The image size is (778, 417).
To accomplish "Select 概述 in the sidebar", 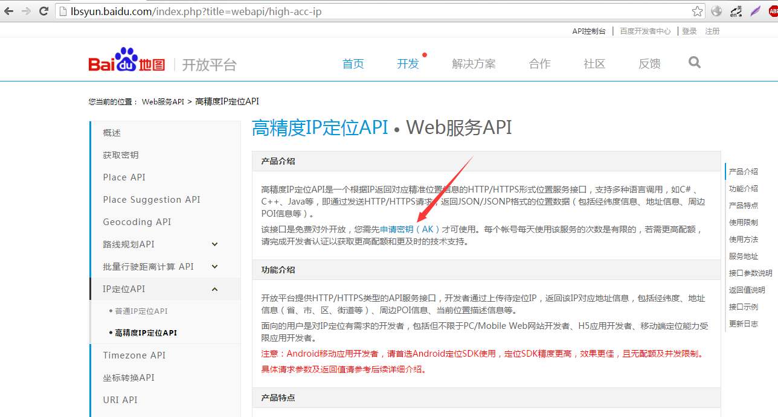I will tap(112, 133).
